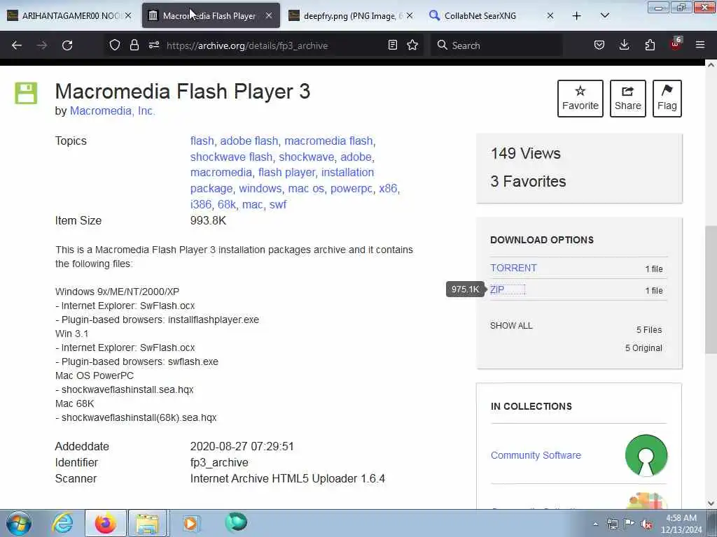Click the scrollbar down arrow
Viewport: 717px width, 537px height.
[x=710, y=503]
